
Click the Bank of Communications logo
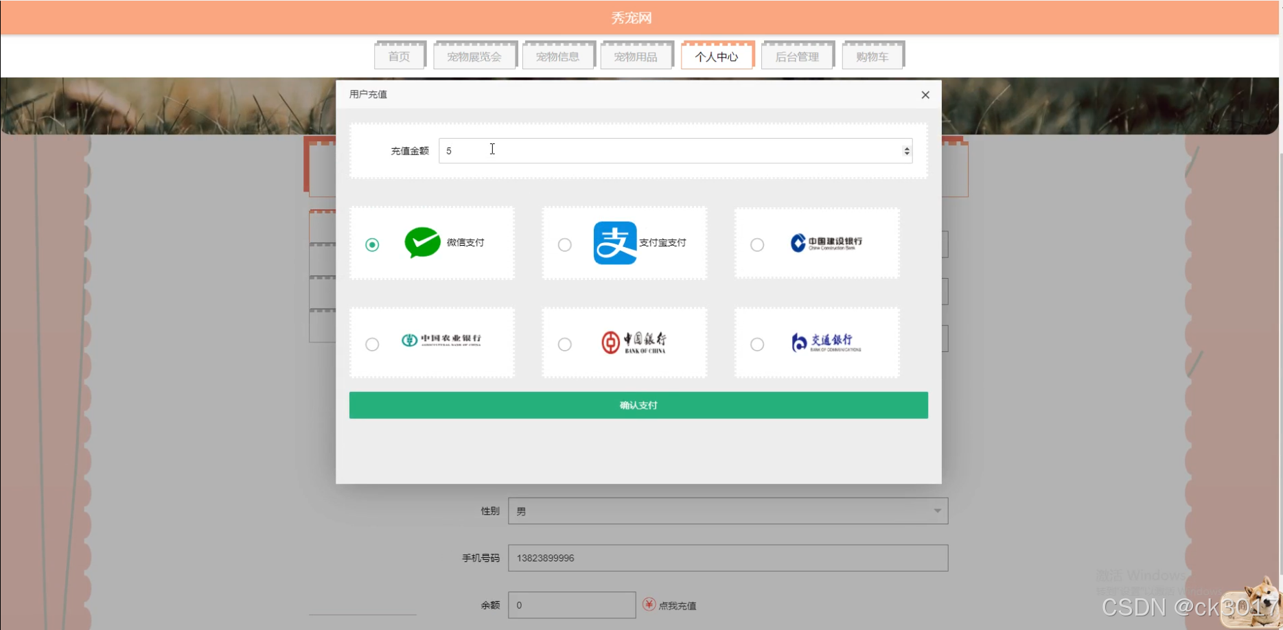[x=827, y=342]
